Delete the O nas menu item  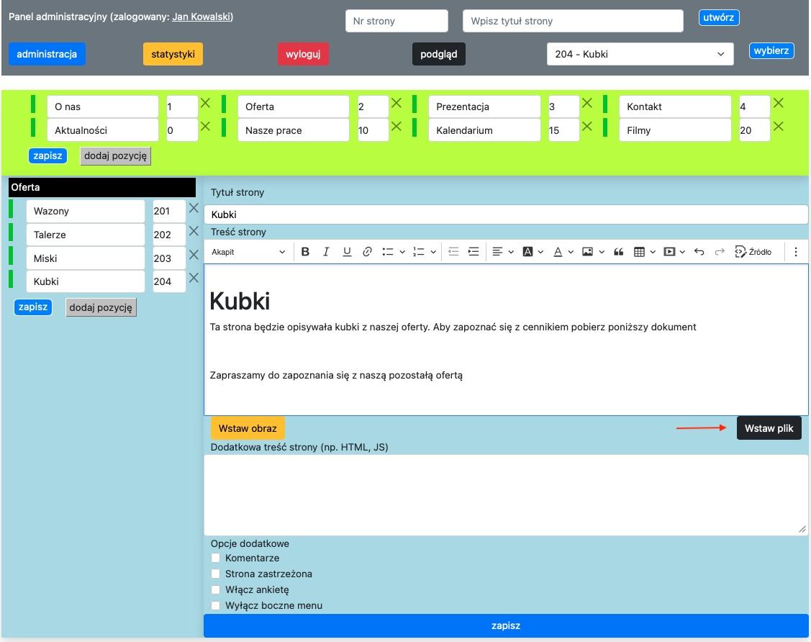[205, 103]
